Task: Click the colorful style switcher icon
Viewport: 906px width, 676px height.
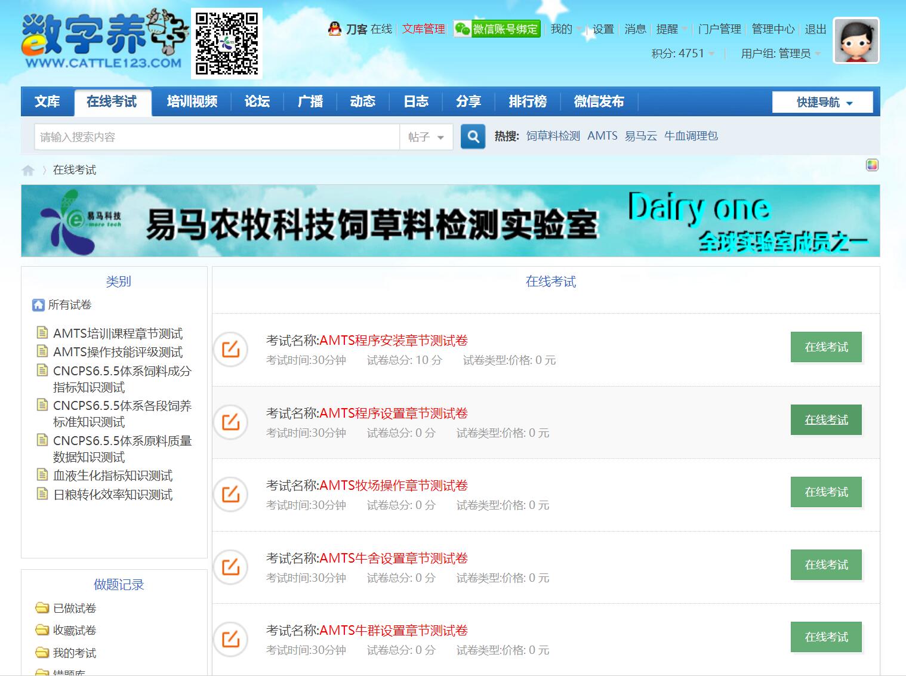Action: (x=872, y=165)
